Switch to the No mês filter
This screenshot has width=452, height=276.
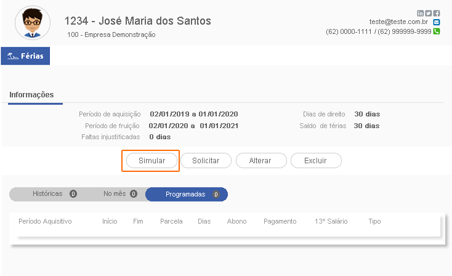(x=115, y=194)
